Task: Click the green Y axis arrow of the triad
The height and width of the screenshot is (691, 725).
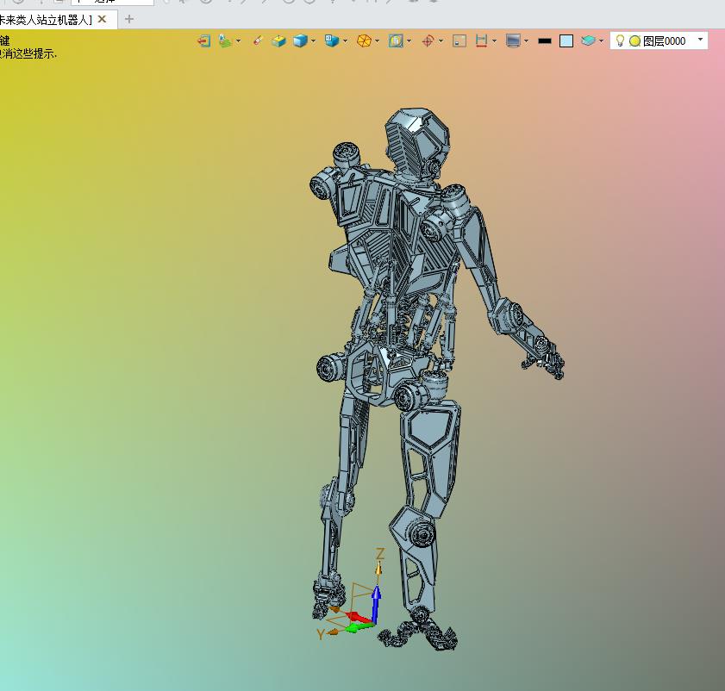Action: point(359,628)
